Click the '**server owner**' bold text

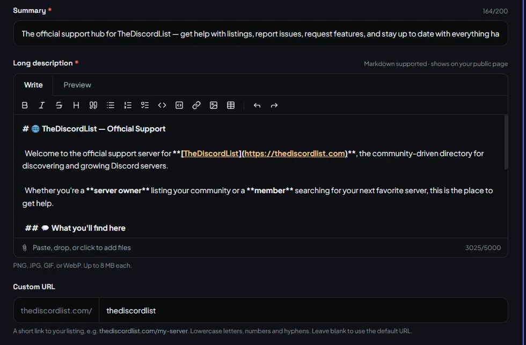pos(118,190)
